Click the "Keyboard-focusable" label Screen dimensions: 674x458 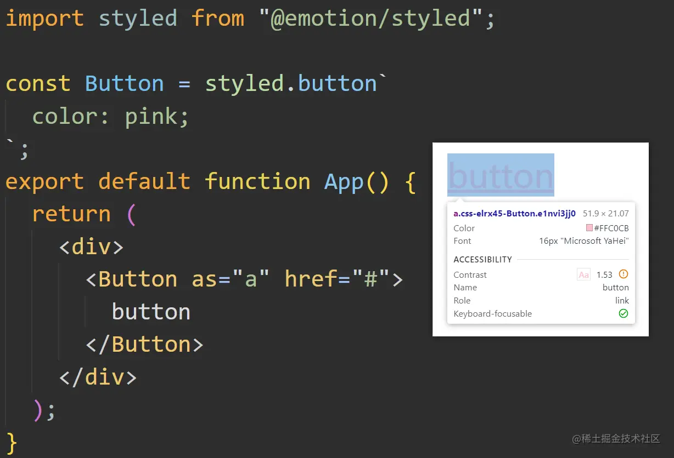click(x=492, y=313)
